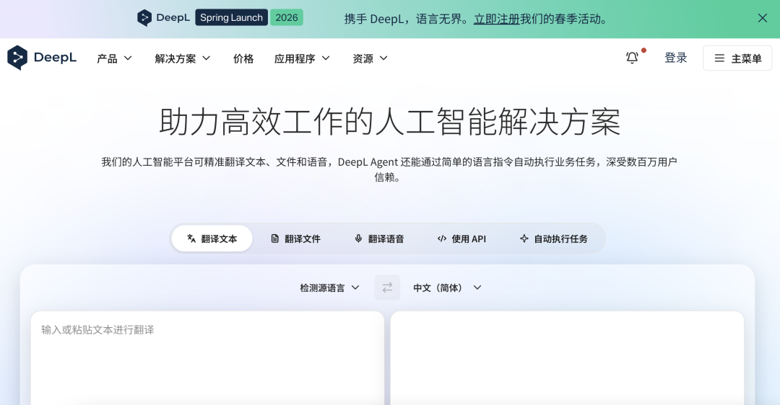Click the document icon in 翻译文件 tab
This screenshot has width=780, height=405.
click(274, 239)
